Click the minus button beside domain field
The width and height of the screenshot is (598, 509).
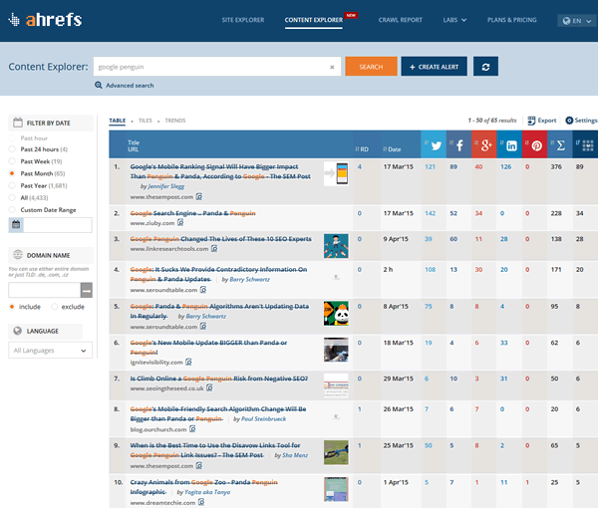point(87,291)
